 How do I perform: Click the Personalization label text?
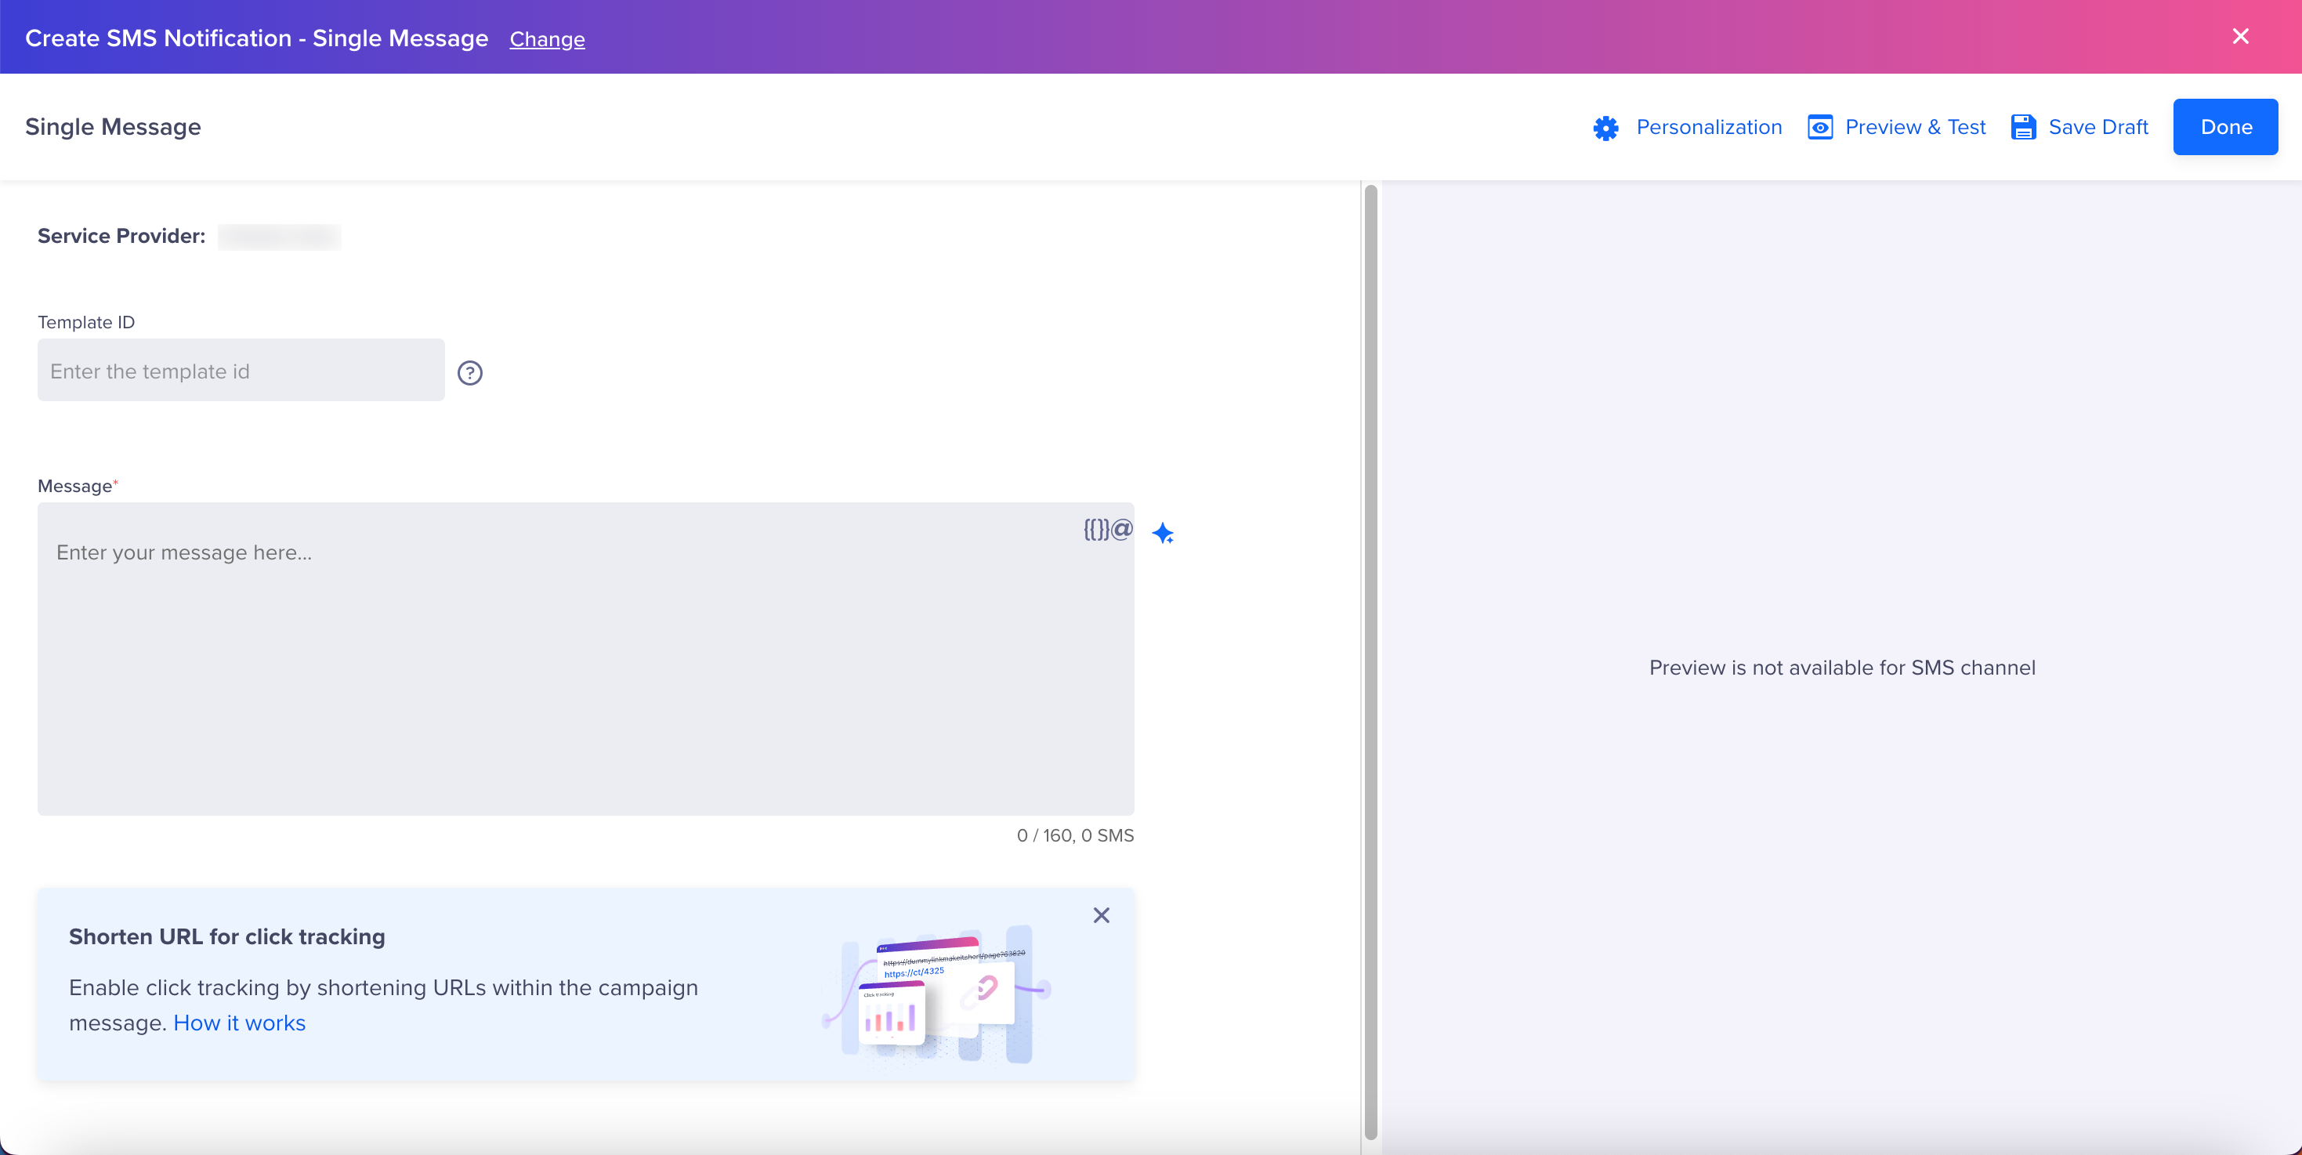click(x=1709, y=127)
